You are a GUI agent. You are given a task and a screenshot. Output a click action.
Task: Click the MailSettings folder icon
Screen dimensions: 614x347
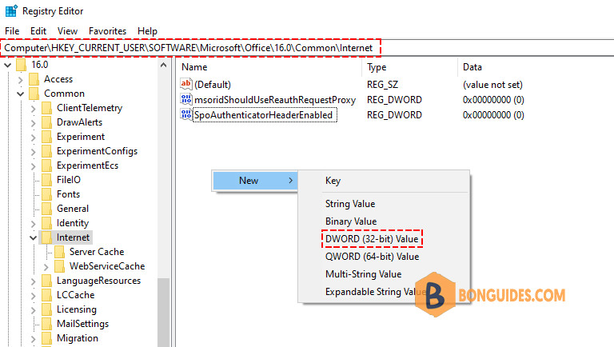[x=46, y=324]
